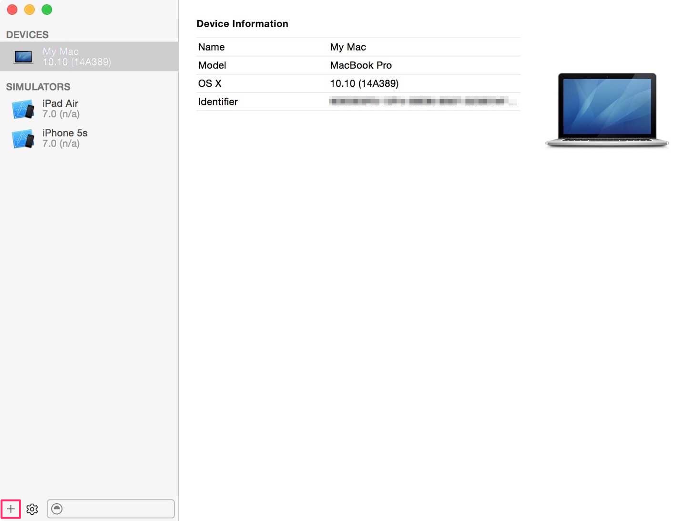Click the plus button to add a simulator
Viewport: 694px width, 521px height.
pos(10,509)
